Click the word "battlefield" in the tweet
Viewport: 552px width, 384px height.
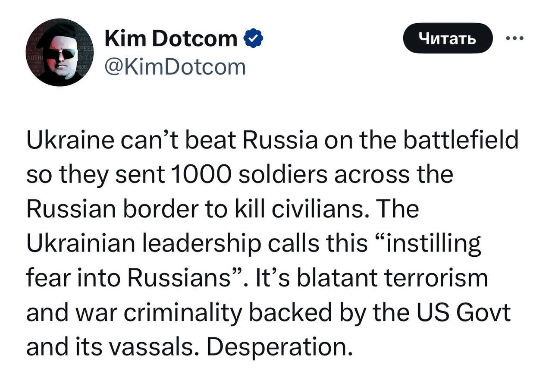[x=460, y=140]
